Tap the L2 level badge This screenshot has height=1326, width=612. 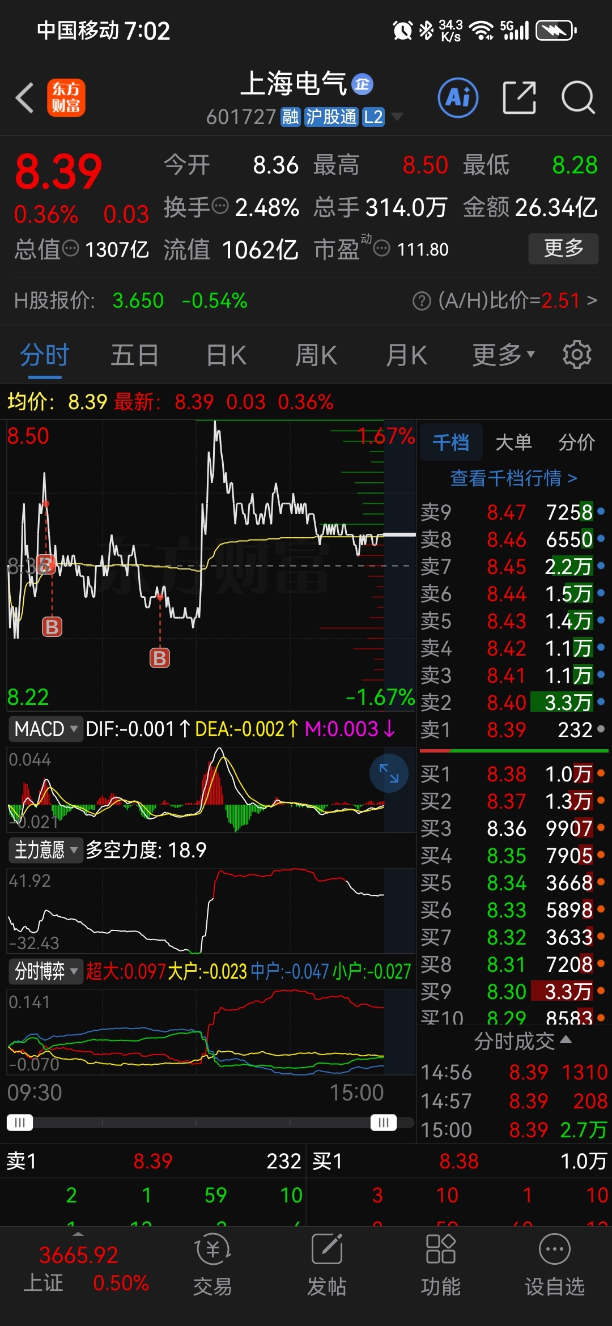(x=373, y=117)
